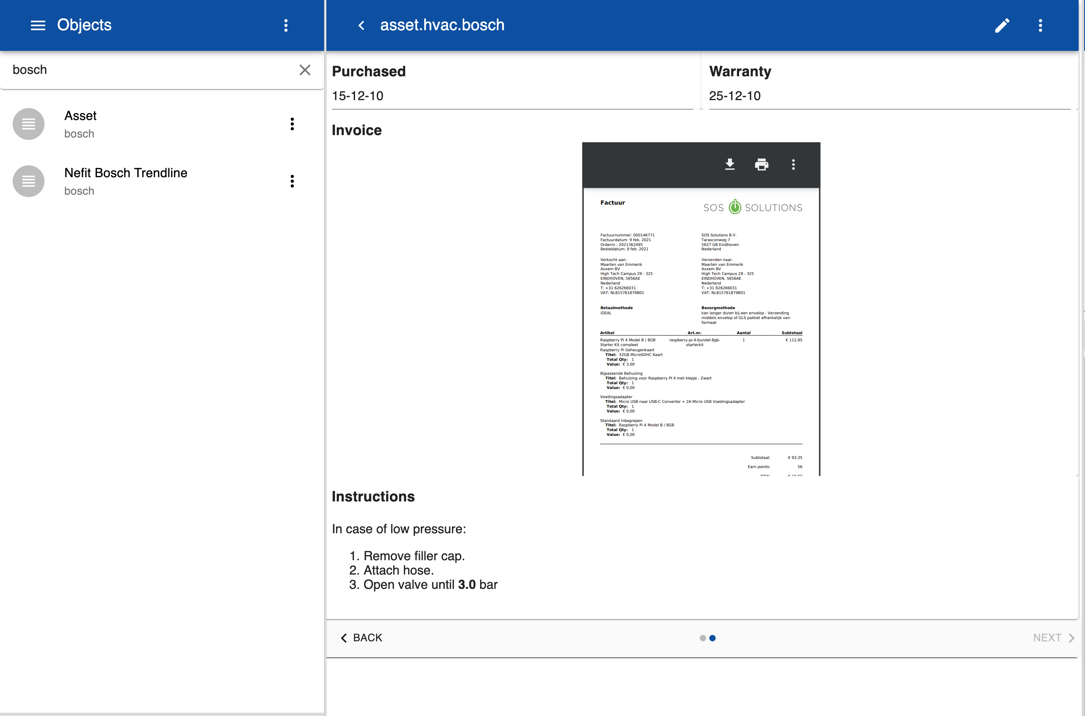Viewport: 1085px width, 716px height.
Task: Click the SOS Solutions logo in invoice
Action: point(753,207)
